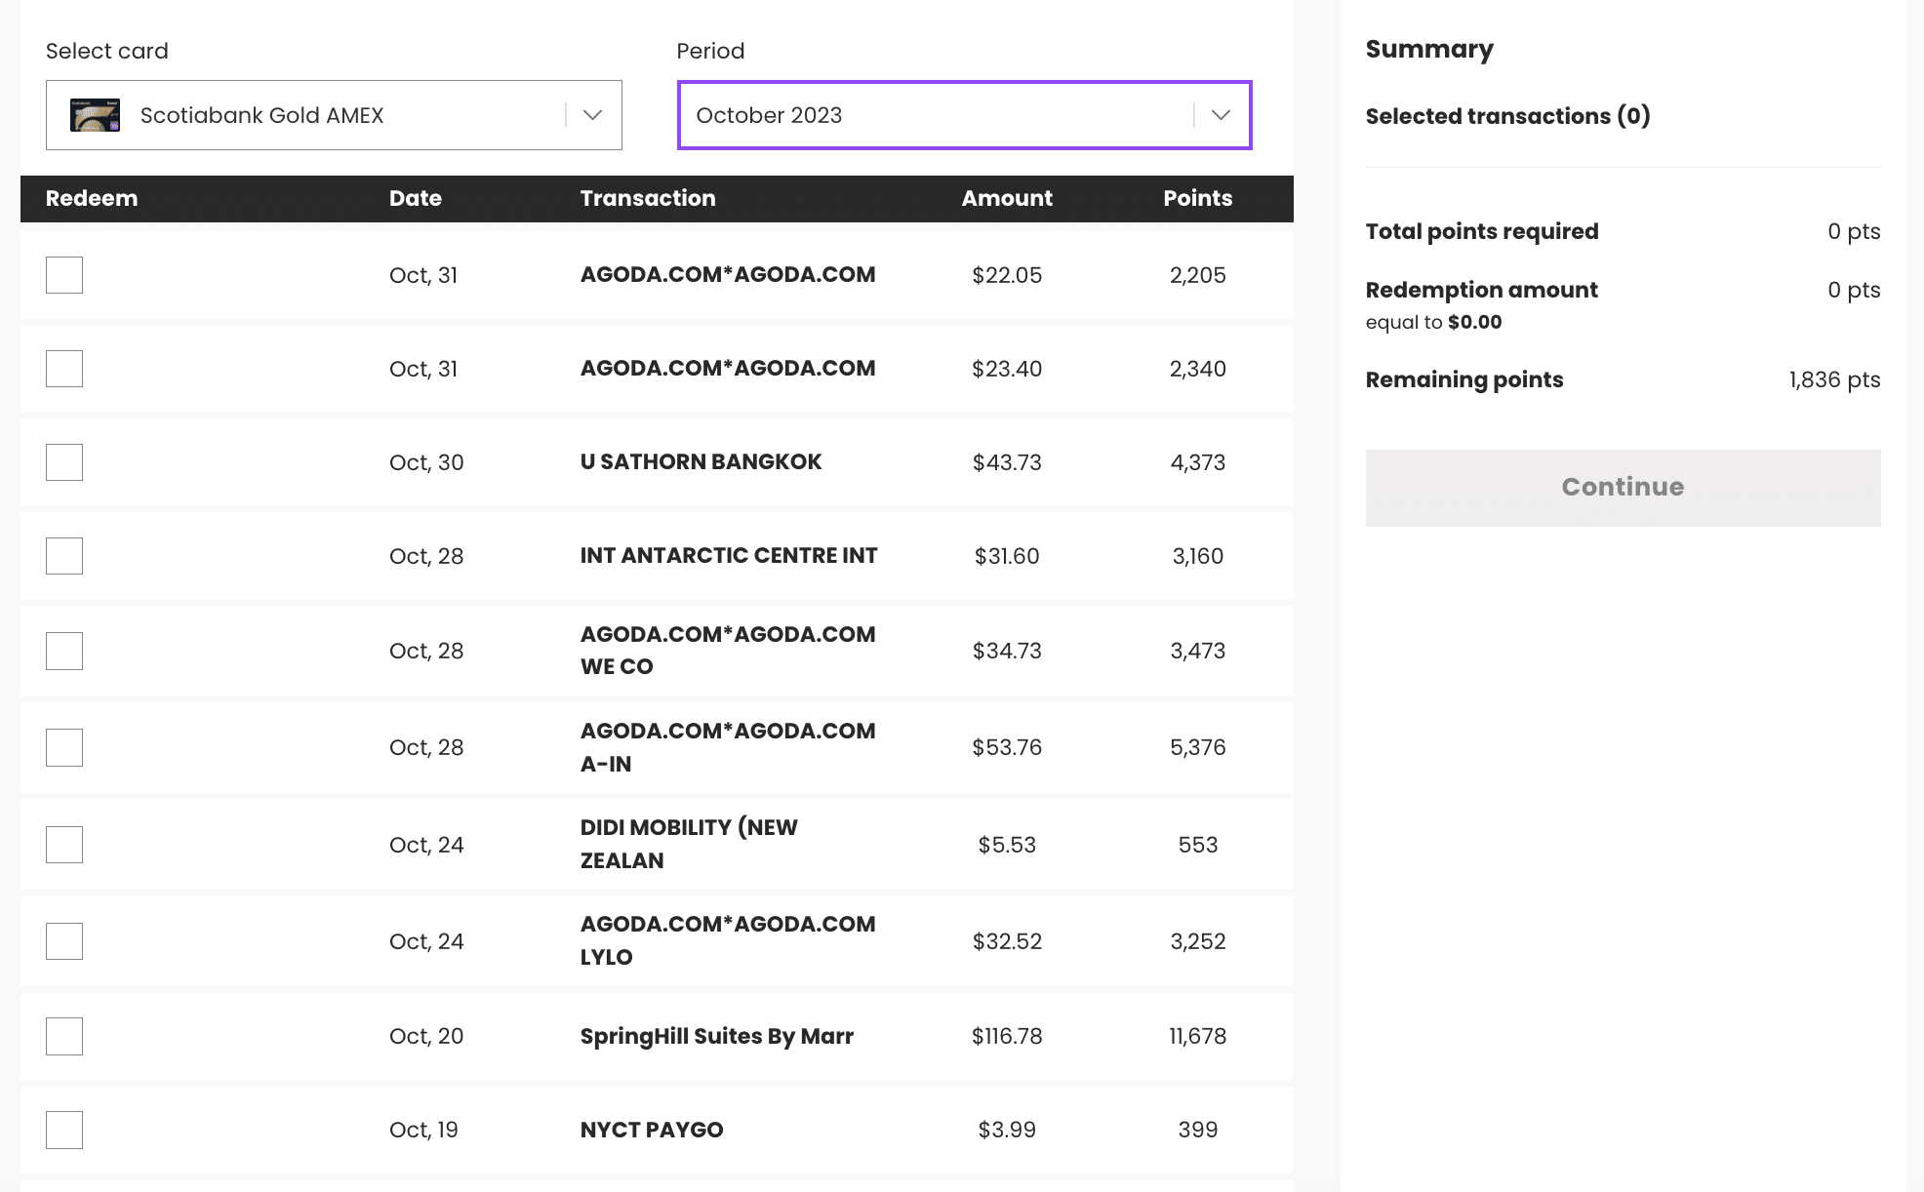Tick the U SATHORN BANGKOK redeem checkbox
Screen dimensions: 1924x1192
pyautogui.click(x=64, y=462)
